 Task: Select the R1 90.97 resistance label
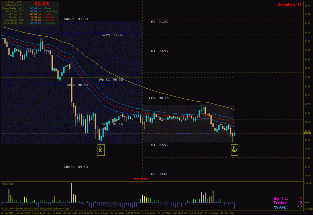(160, 51)
